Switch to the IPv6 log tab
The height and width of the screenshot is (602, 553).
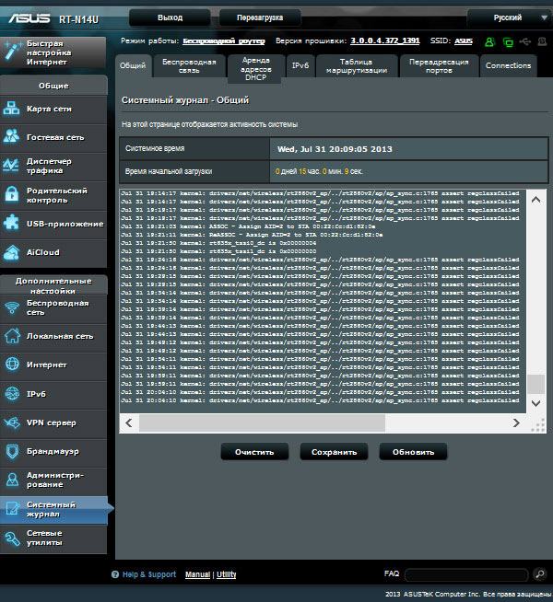click(300, 65)
